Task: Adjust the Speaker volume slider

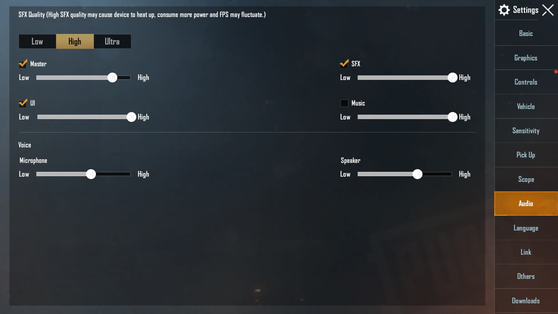Action: [x=417, y=174]
